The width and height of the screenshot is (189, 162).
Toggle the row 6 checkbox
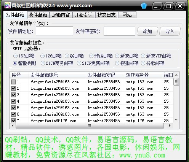(x=13, y=114)
